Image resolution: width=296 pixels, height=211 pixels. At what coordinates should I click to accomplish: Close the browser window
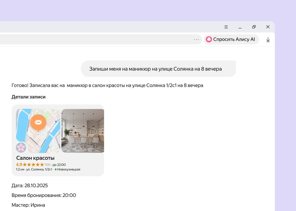268,27
